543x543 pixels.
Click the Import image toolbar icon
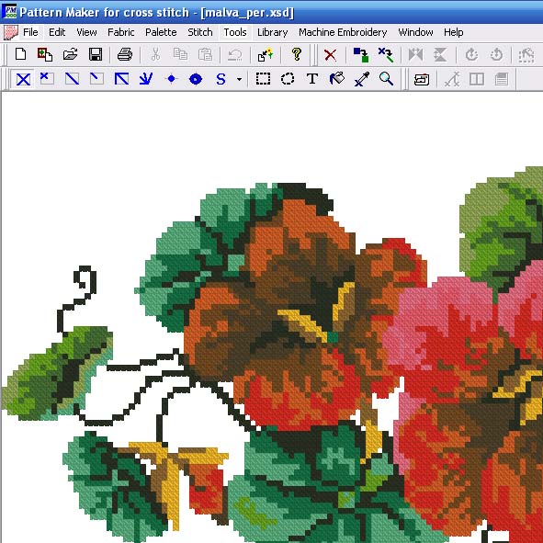[x=45, y=54]
